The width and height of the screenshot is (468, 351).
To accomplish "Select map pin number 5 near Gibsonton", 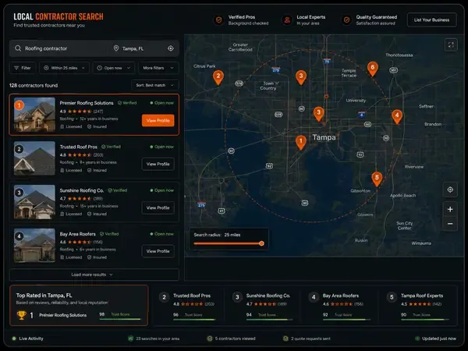I will (x=377, y=179).
